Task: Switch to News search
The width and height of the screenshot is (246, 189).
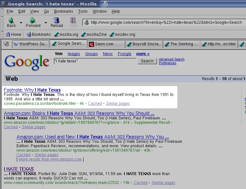Action: pos(108,54)
